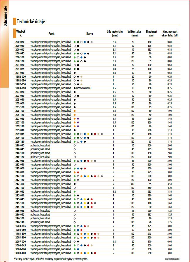
Task: Click mesh size 10 in row 1203-010
Action: (x=133, y=88)
